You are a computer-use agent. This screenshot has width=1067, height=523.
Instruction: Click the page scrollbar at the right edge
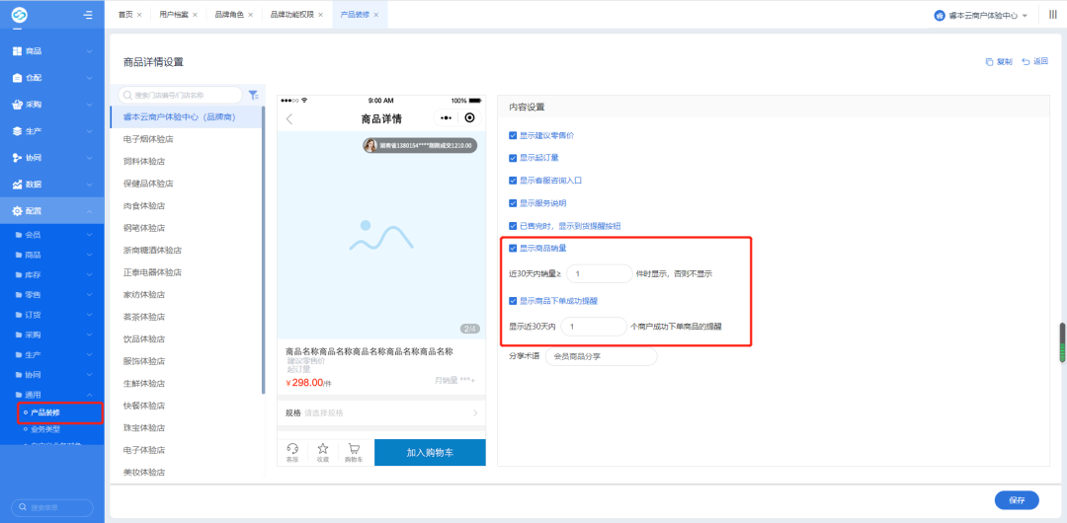[1061, 344]
